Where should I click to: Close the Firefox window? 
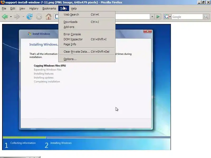tap(208, 2)
